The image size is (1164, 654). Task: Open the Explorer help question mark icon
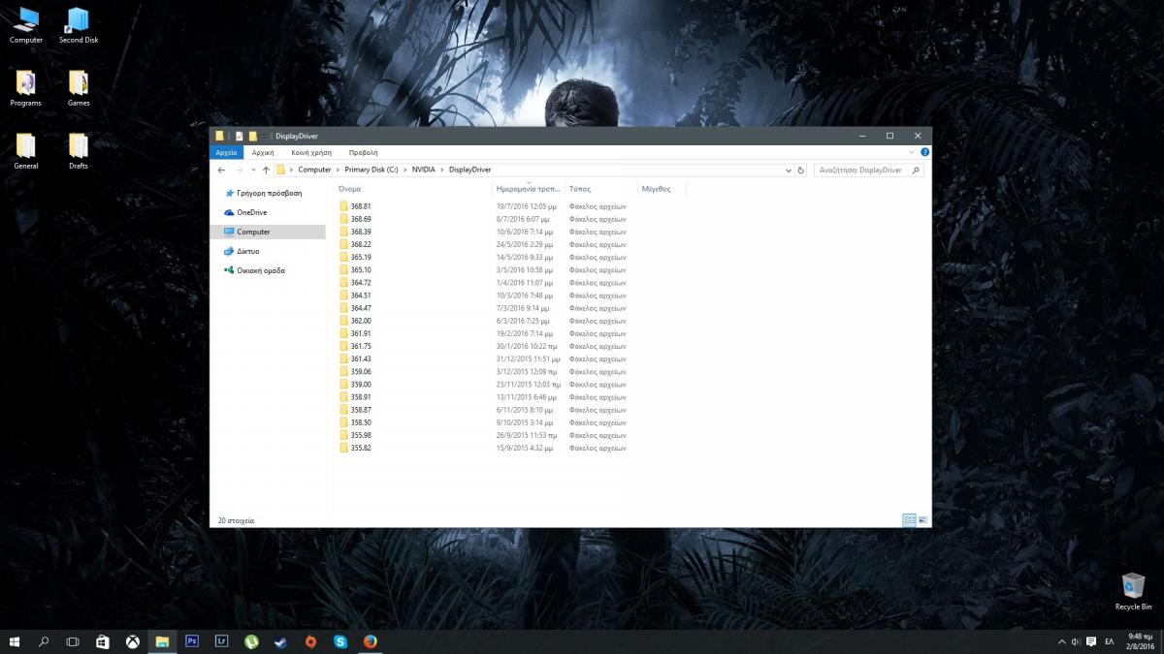(x=924, y=152)
